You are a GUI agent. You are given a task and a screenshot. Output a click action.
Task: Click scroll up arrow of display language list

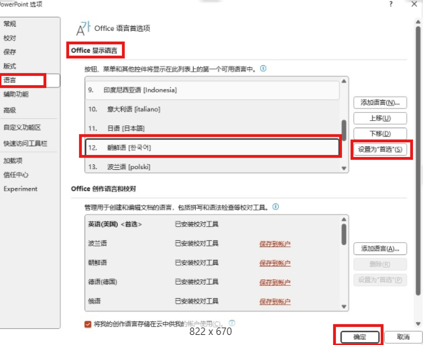tap(344, 81)
